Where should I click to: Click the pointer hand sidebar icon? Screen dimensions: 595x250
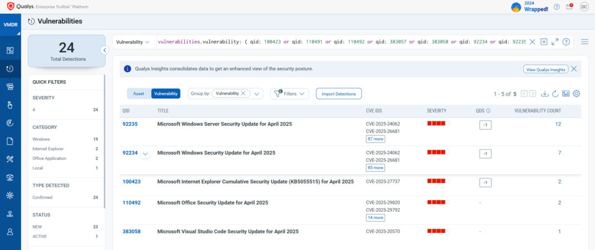pos(10,105)
